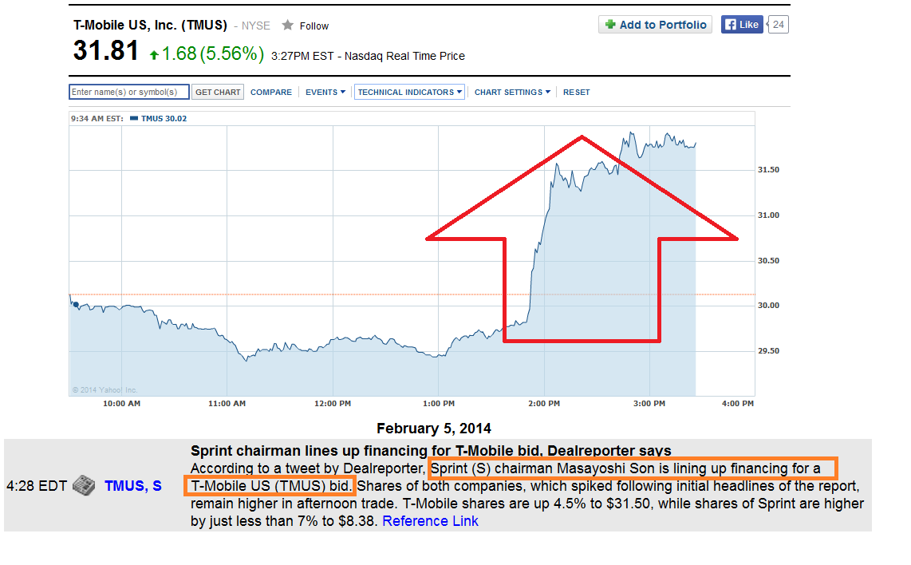Viewport: 911px width, 565px height.
Task: Click the 10:00 AM time axis label
Action: pyautogui.click(x=121, y=404)
